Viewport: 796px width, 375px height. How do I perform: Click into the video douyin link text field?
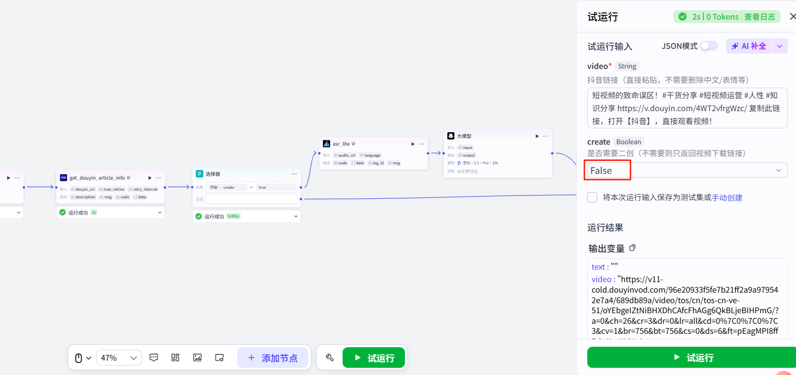coord(687,108)
